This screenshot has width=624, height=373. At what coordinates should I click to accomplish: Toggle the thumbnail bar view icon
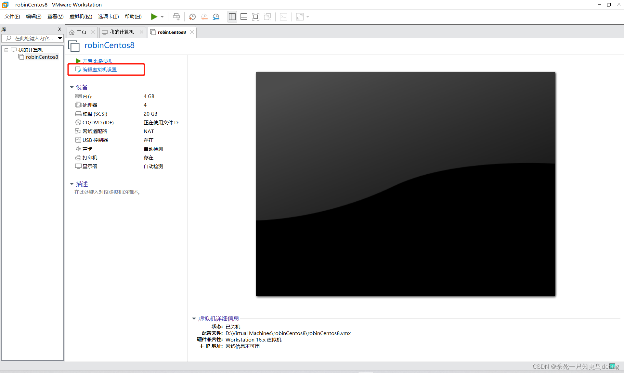(244, 17)
